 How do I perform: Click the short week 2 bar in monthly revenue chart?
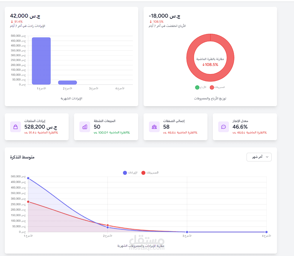[x=67, y=82]
